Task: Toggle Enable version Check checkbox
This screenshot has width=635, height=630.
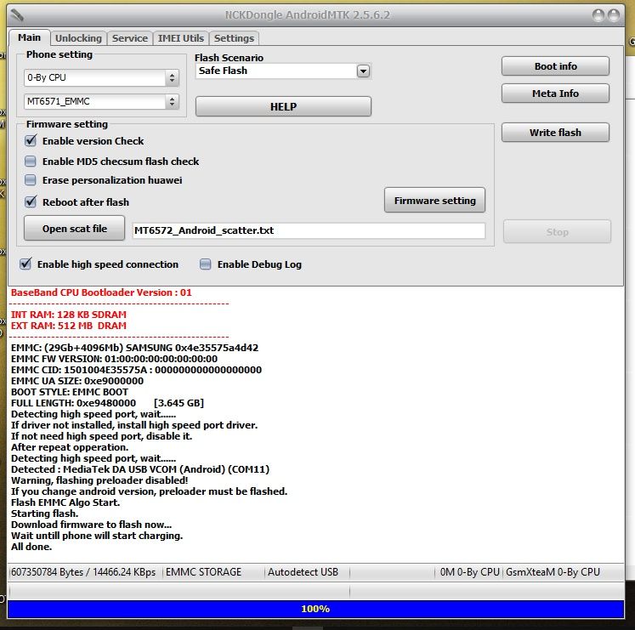Action: (31, 141)
